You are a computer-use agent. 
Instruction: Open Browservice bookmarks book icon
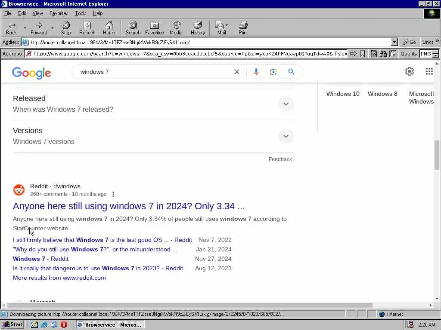click(373, 54)
